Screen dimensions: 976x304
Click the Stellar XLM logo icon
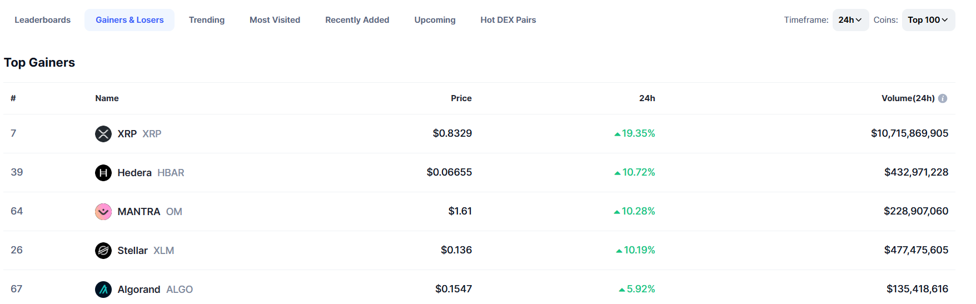tap(103, 251)
